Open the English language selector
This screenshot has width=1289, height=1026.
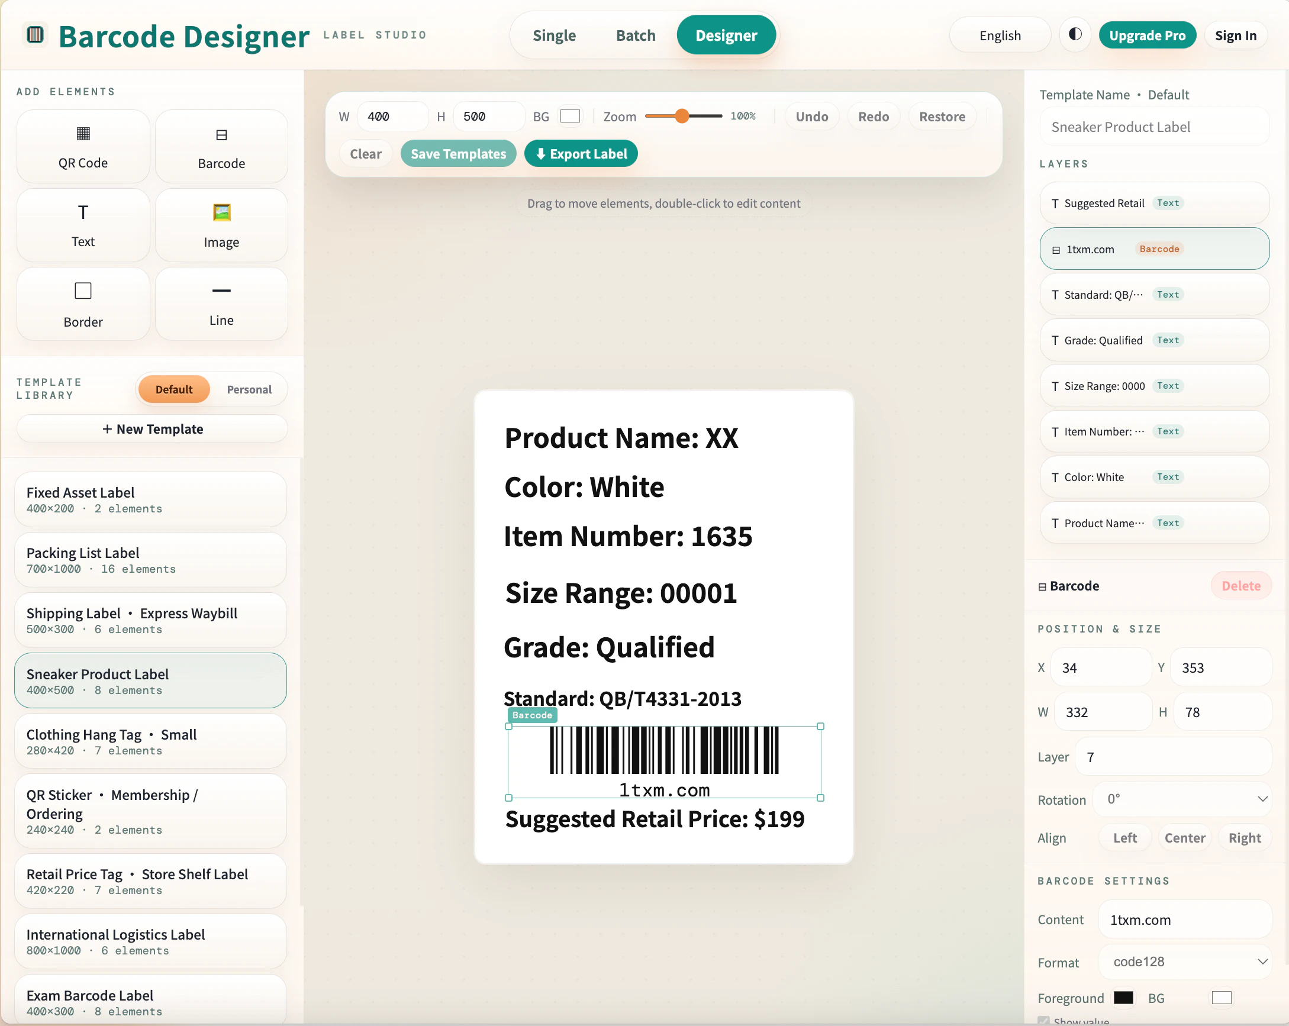[1000, 35]
